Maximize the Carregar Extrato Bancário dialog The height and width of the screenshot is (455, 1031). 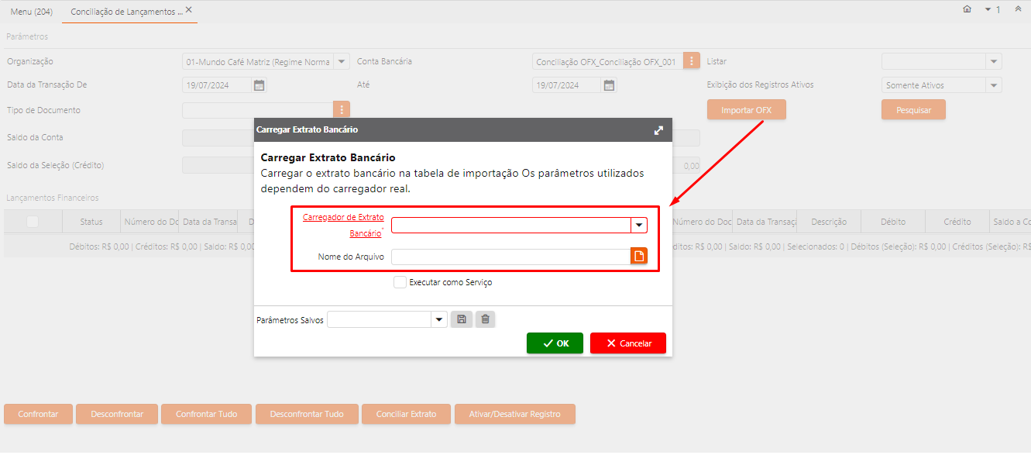pyautogui.click(x=658, y=130)
